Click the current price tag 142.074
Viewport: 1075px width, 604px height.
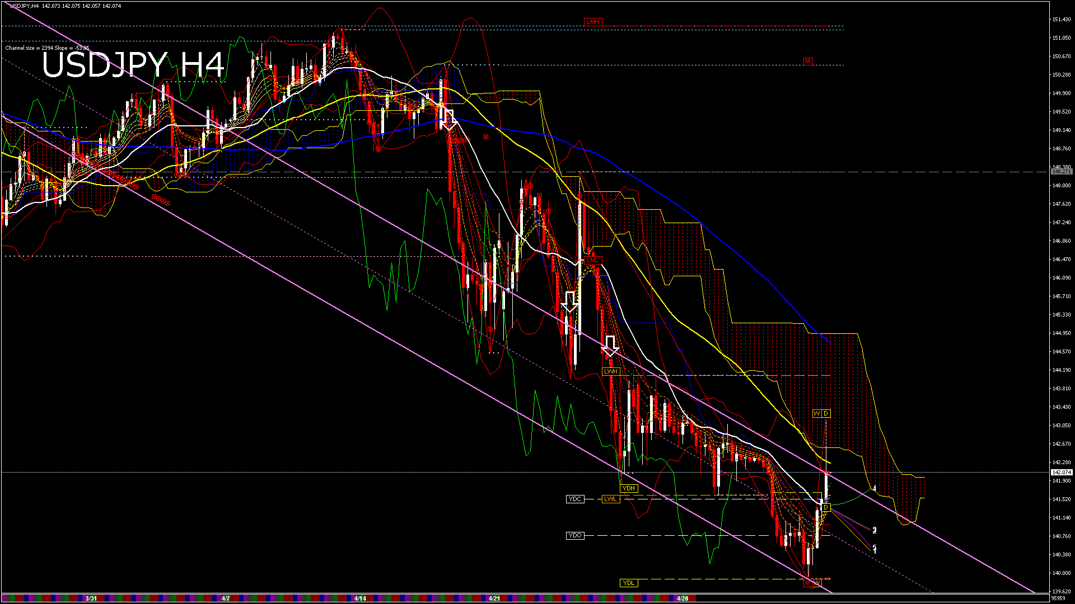pos(1062,473)
